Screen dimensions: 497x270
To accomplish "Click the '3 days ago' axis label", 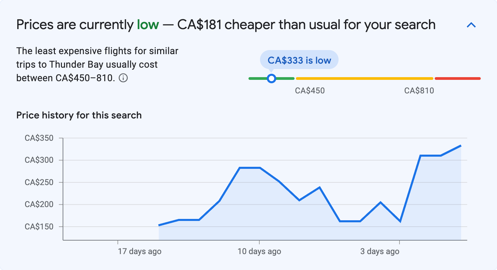I will tap(379, 251).
